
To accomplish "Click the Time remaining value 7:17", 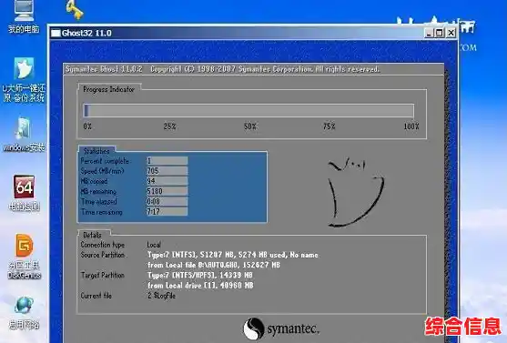I will [x=167, y=211].
